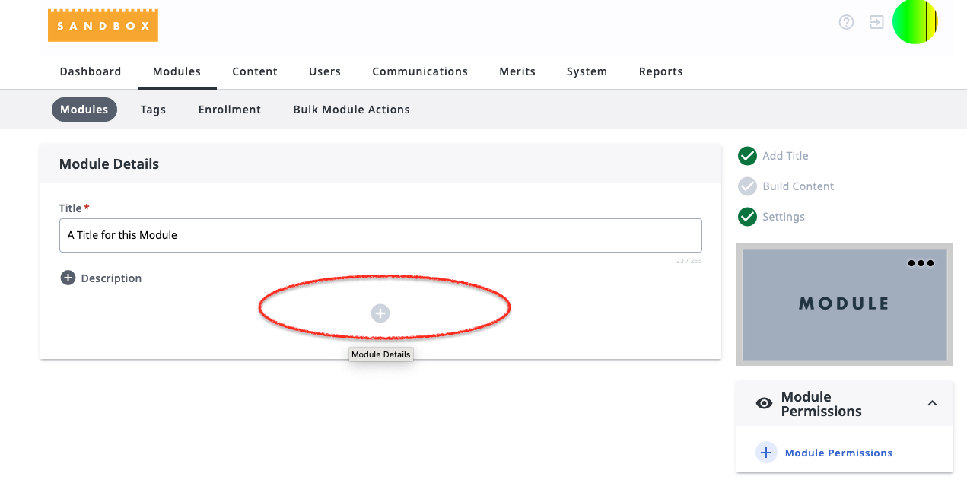
Task: Open the Users tab
Action: 325,71
